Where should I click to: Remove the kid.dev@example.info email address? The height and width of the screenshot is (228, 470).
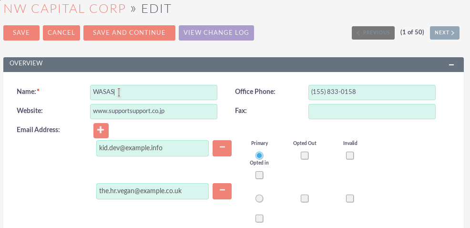(x=222, y=148)
